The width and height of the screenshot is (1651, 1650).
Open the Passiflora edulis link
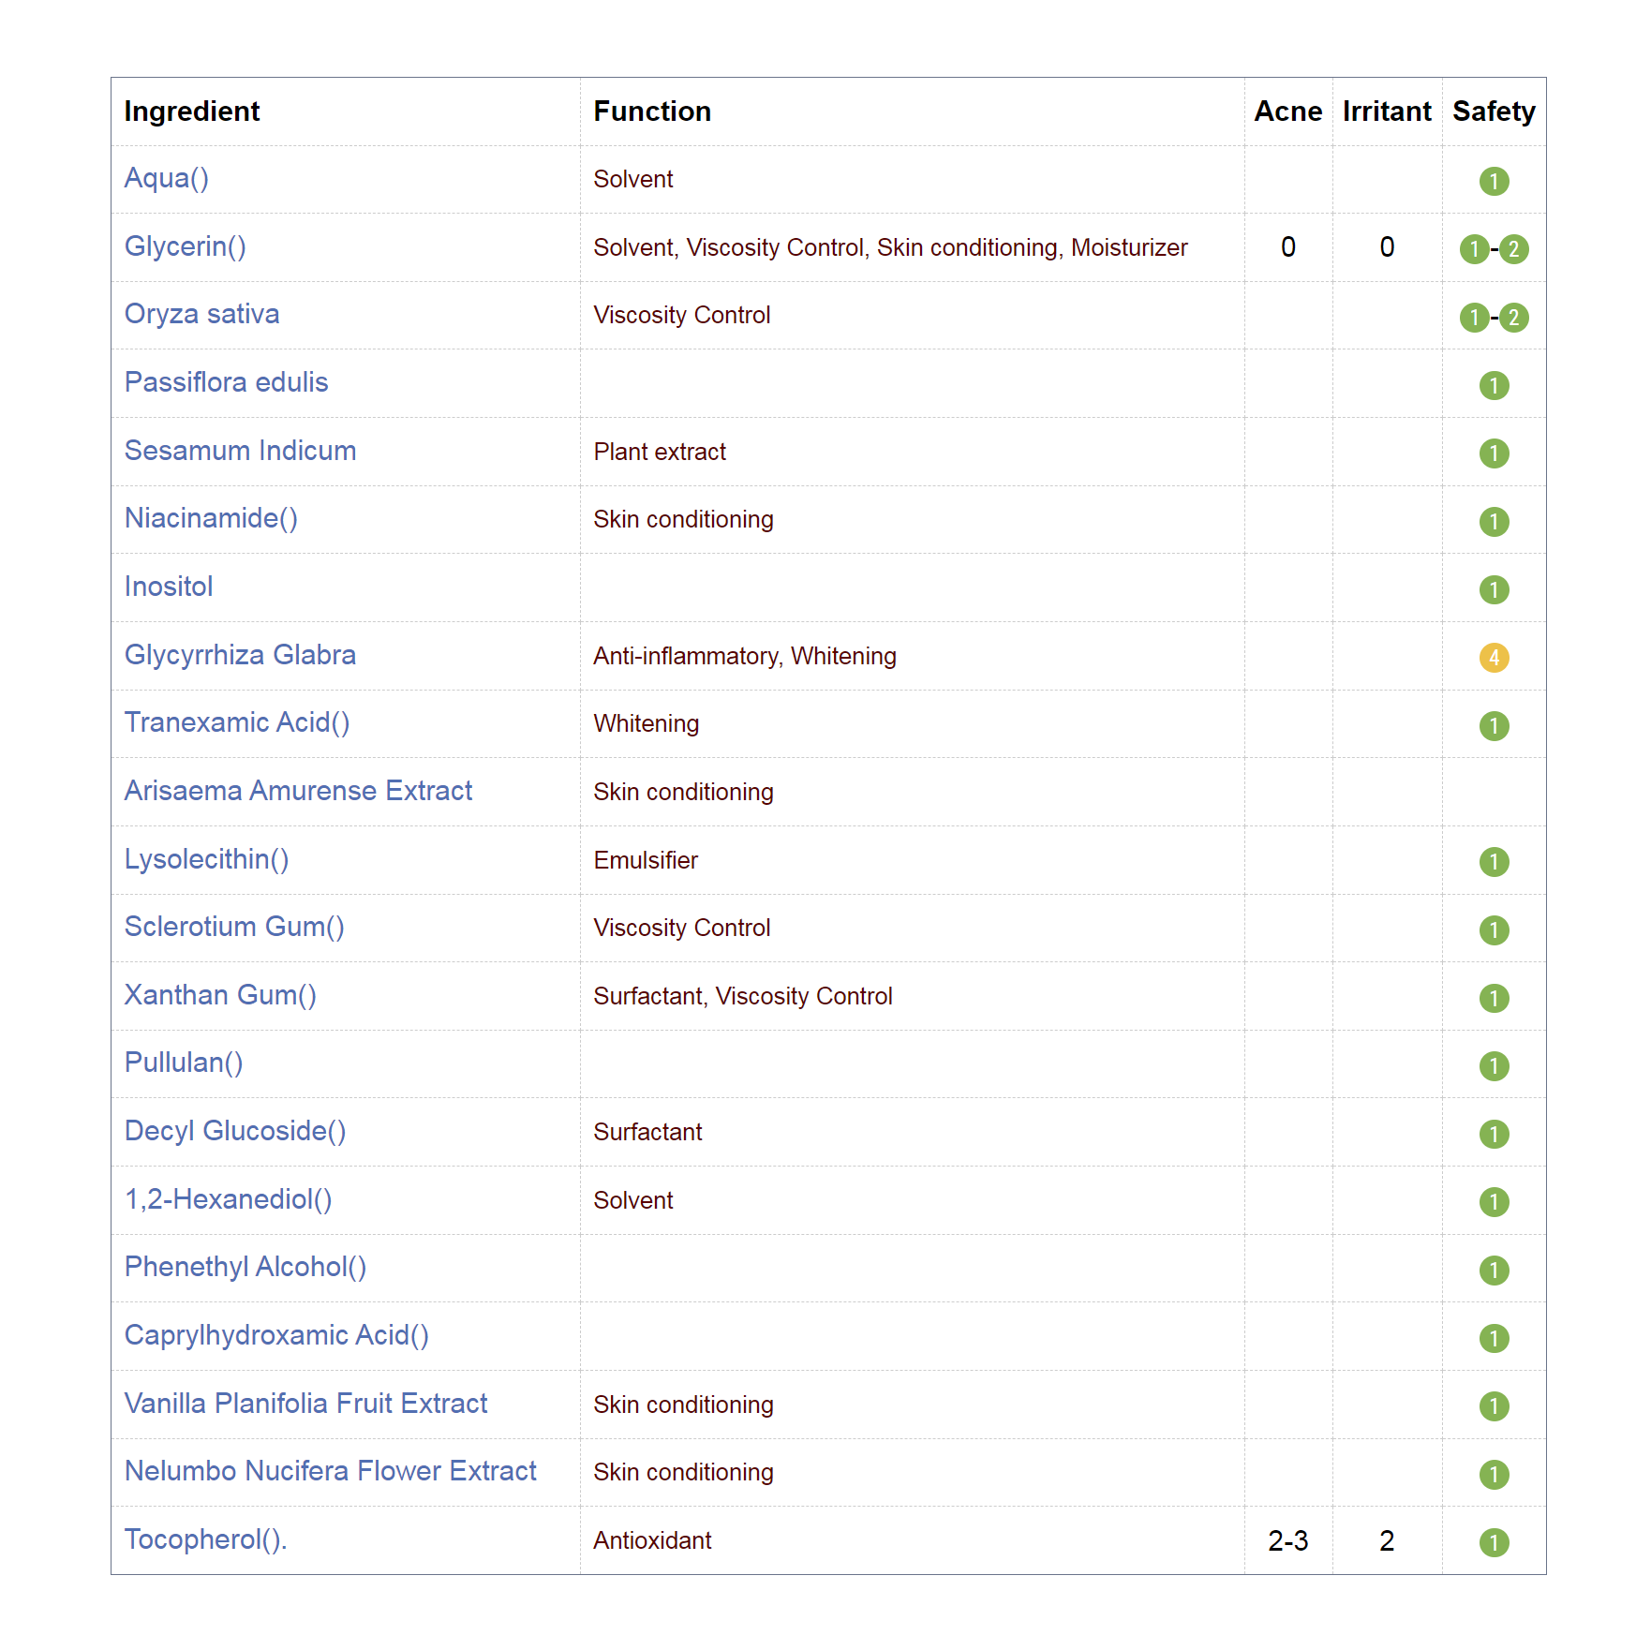point(227,382)
